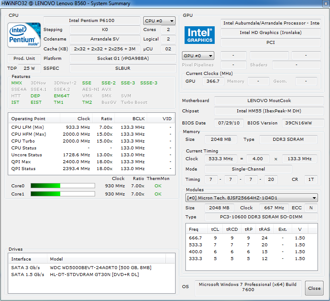Click the Intel Pentium inside logo
This screenshot has width=330, height=301.
coord(24,35)
